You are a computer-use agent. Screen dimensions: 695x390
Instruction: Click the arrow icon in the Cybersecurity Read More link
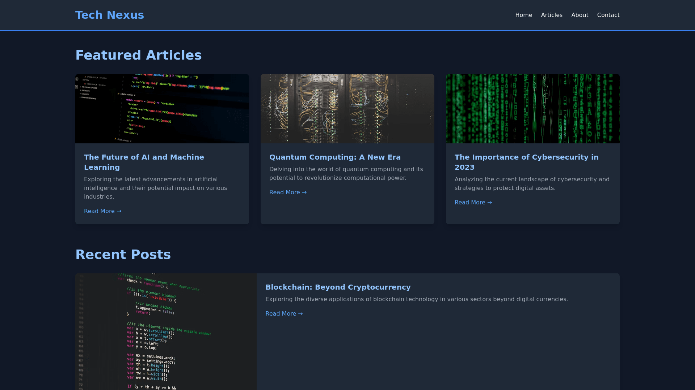pyautogui.click(x=489, y=202)
